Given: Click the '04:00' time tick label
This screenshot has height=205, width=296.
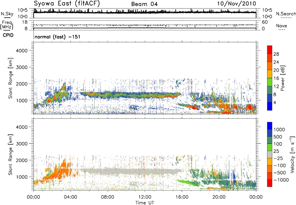Looking at the screenshot, I should [71, 197].
